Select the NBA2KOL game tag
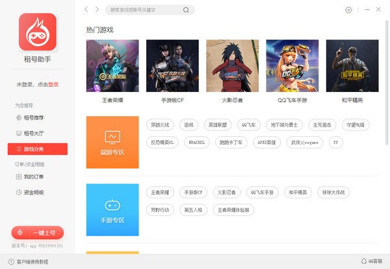The width and height of the screenshot is (390, 269). pyautogui.click(x=197, y=143)
